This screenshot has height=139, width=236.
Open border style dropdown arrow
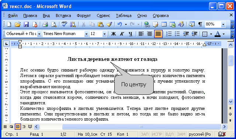211,34
